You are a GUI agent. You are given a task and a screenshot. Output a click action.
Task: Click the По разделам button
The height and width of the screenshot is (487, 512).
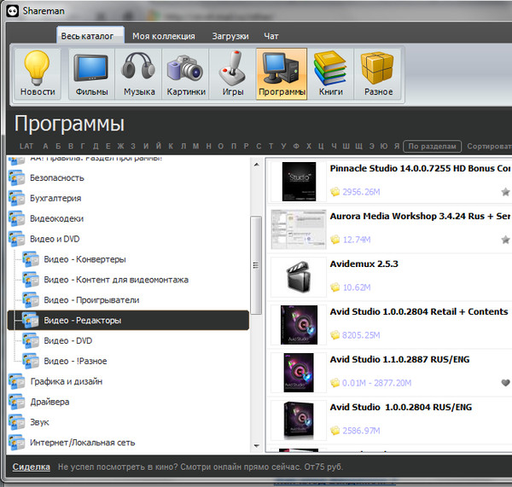[433, 146]
